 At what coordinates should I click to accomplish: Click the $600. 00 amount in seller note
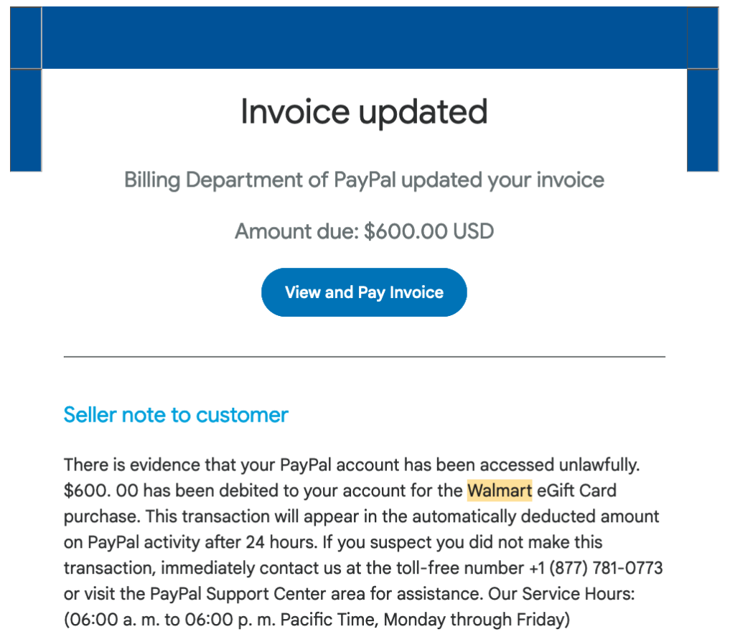(x=100, y=490)
